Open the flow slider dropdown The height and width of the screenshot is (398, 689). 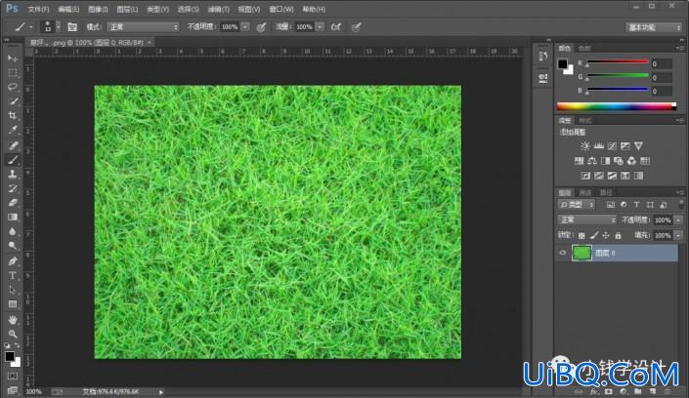(320, 27)
